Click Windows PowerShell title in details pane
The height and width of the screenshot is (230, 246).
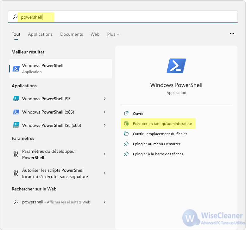tap(176, 85)
